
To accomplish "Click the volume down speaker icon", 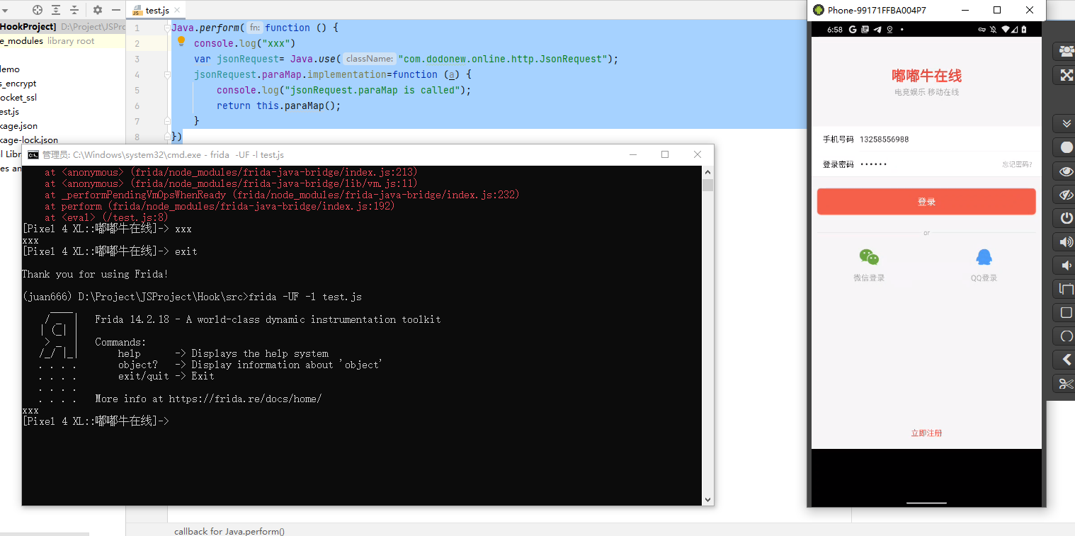I will (1066, 266).
